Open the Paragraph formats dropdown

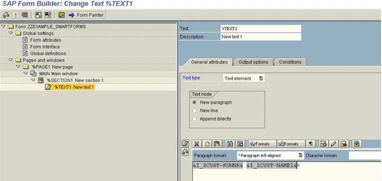[300, 155]
